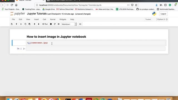Open the Widgets menu
This screenshot has height=100, width=178.
(63, 19)
